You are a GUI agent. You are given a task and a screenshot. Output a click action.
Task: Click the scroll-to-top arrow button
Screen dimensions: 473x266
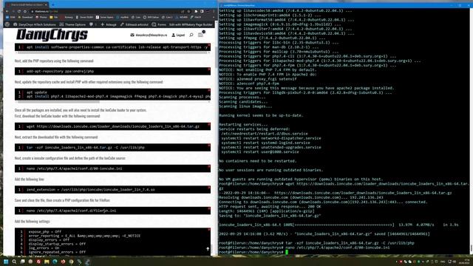point(208,249)
